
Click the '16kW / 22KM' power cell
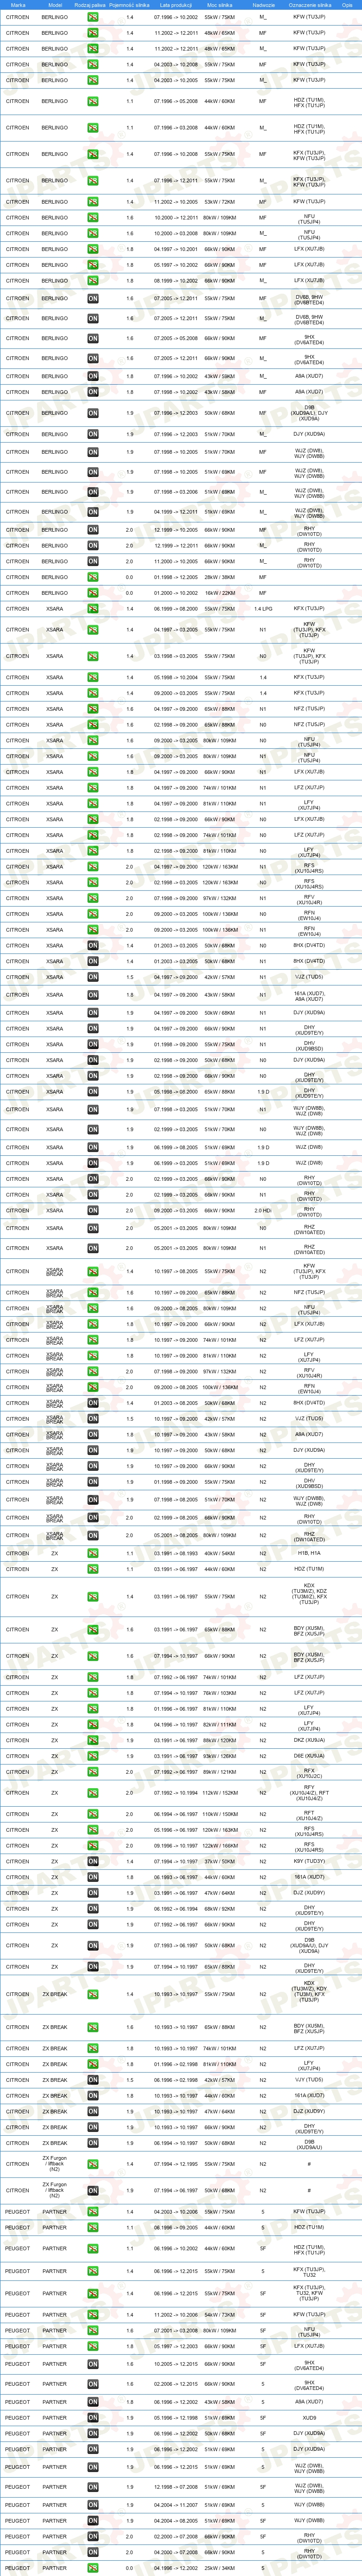click(x=219, y=593)
